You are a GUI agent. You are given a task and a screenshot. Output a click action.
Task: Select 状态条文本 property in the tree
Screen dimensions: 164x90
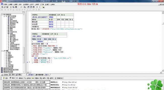13,32
